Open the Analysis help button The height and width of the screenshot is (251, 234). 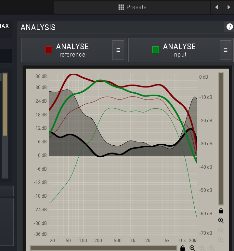pos(229,27)
